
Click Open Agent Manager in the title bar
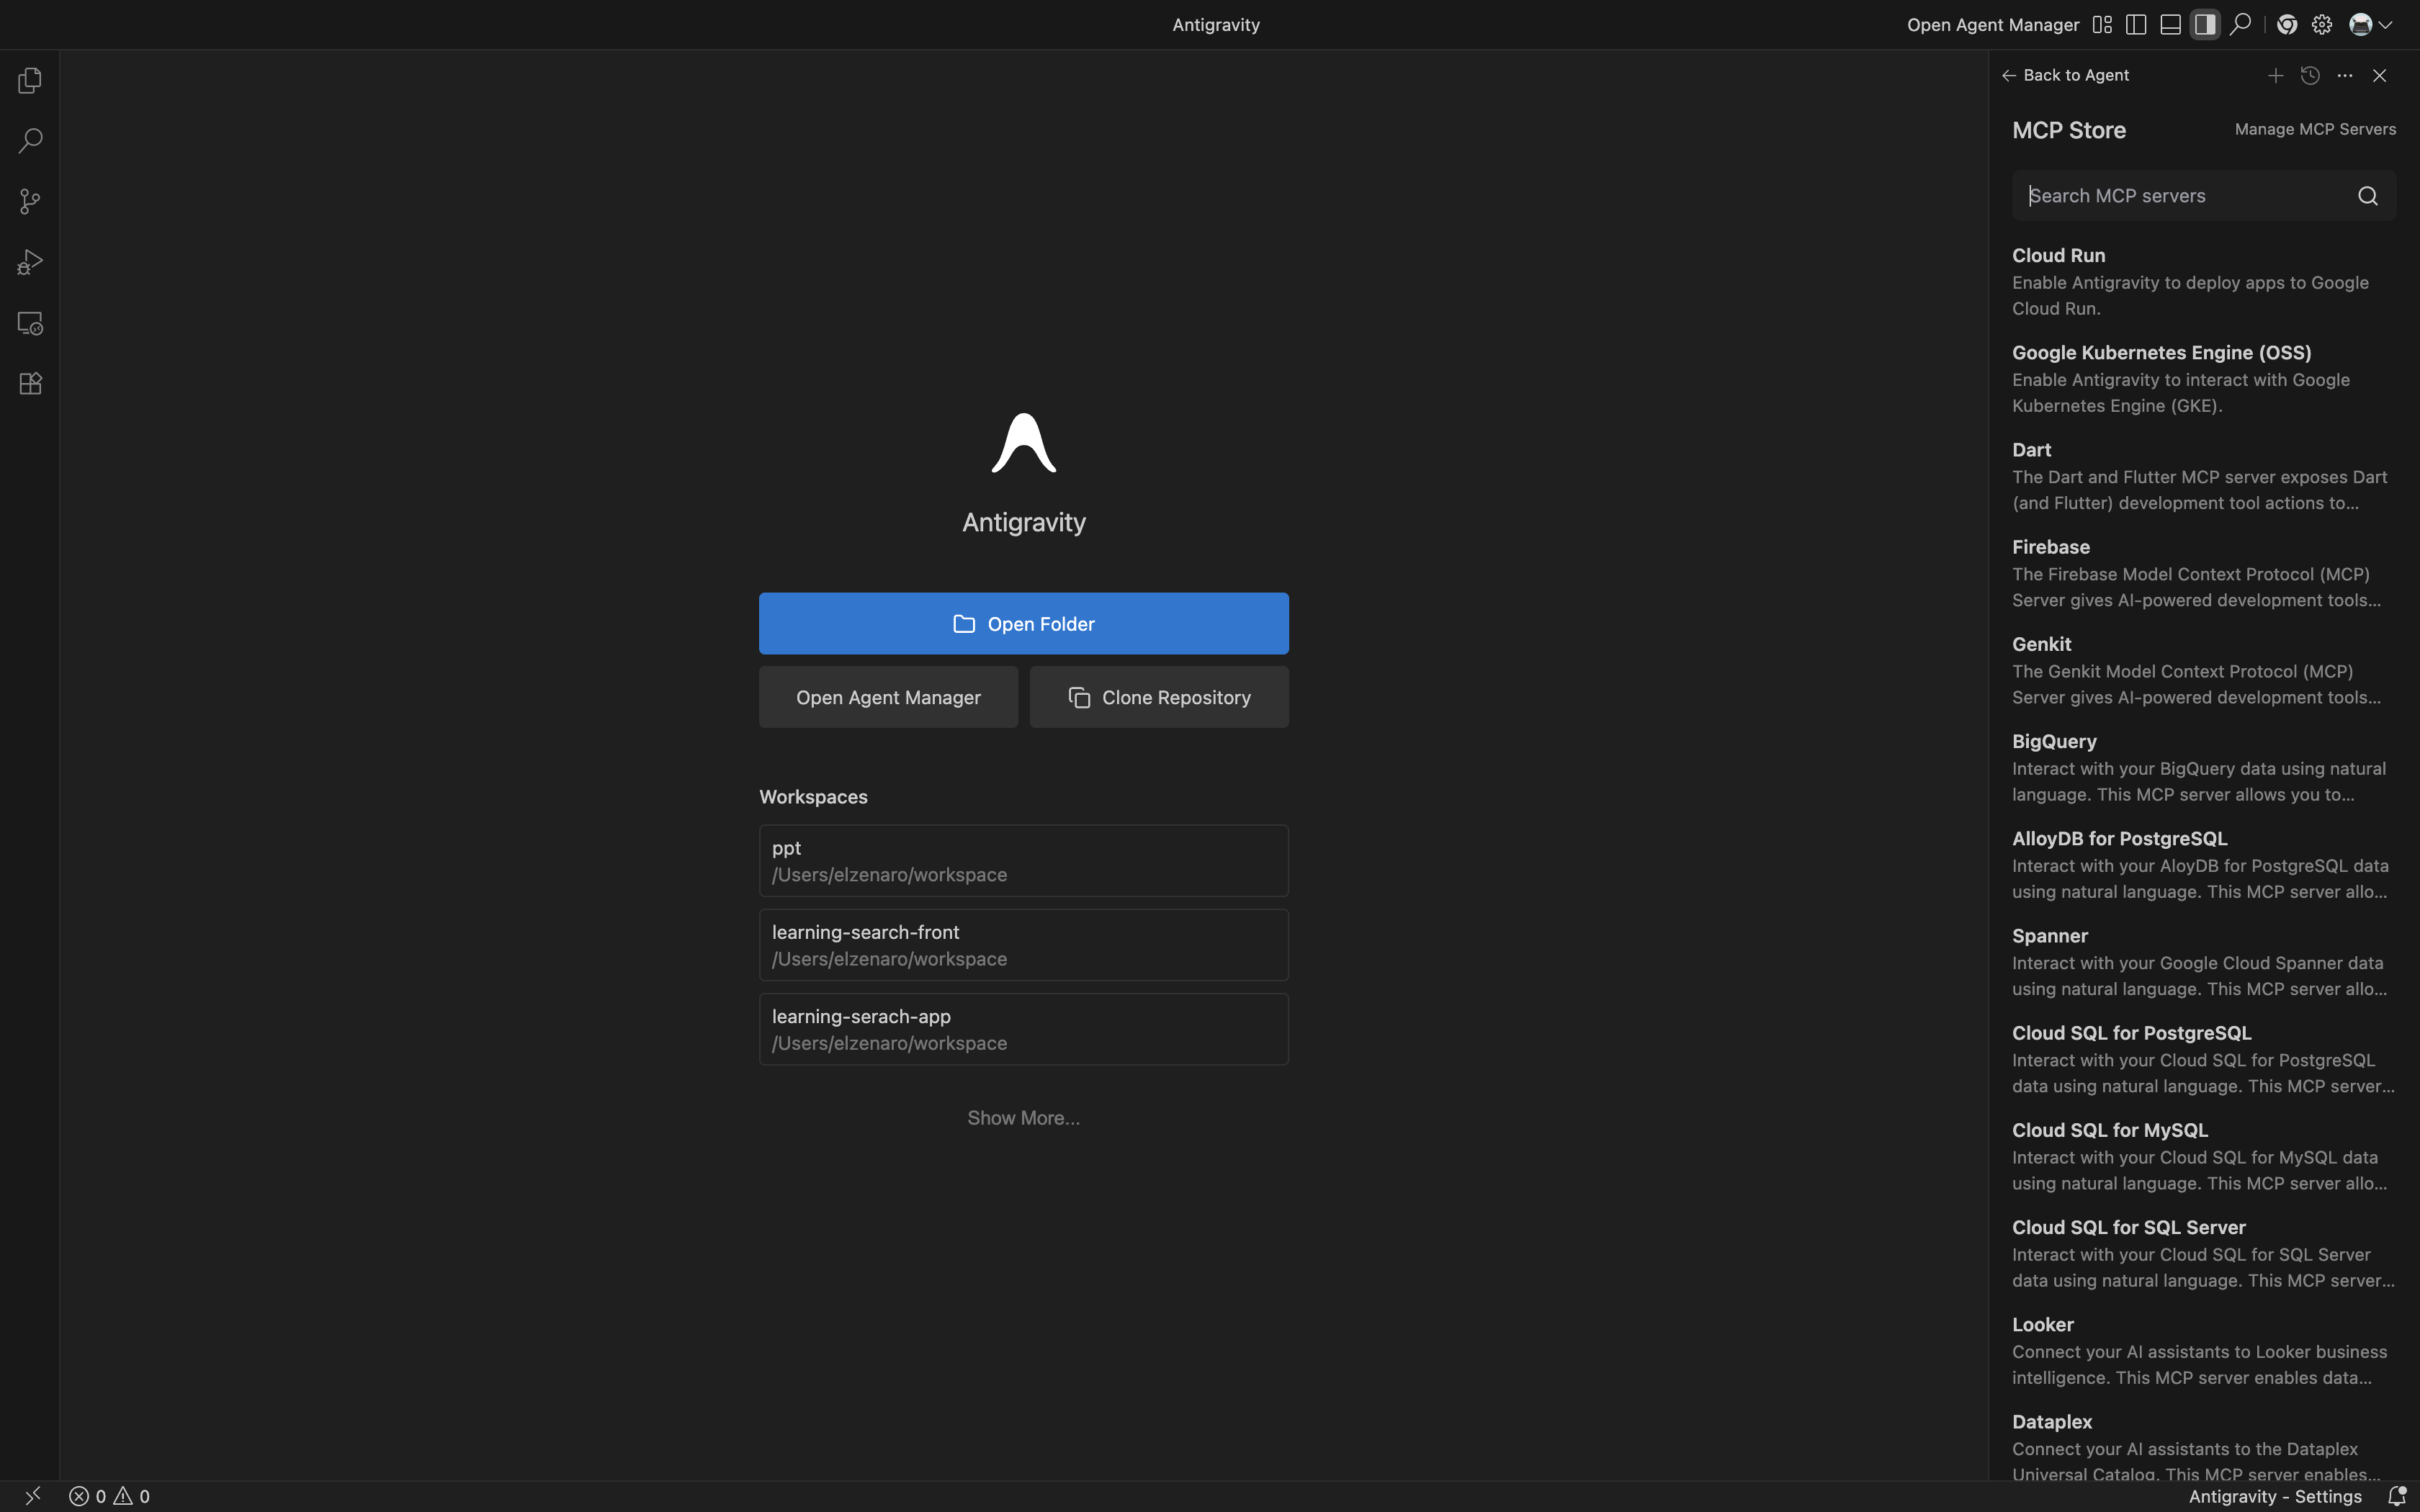[1993, 25]
